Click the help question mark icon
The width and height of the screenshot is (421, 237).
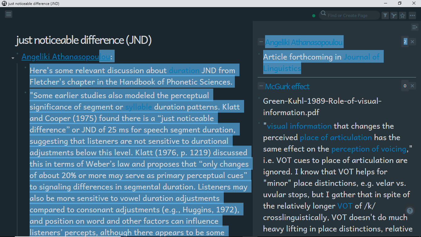(410, 211)
